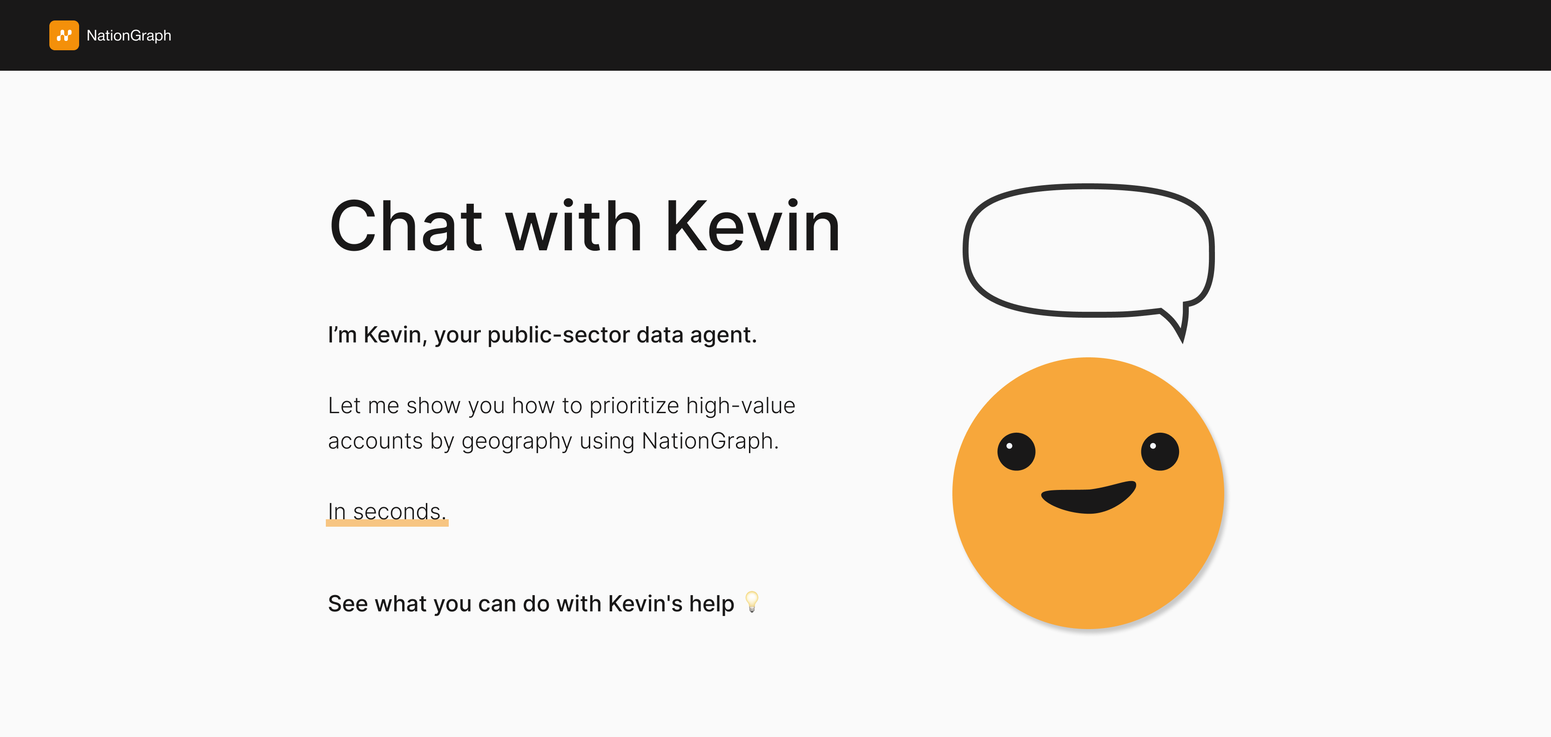Click the underlined 'In seconds.' text

coord(387,512)
